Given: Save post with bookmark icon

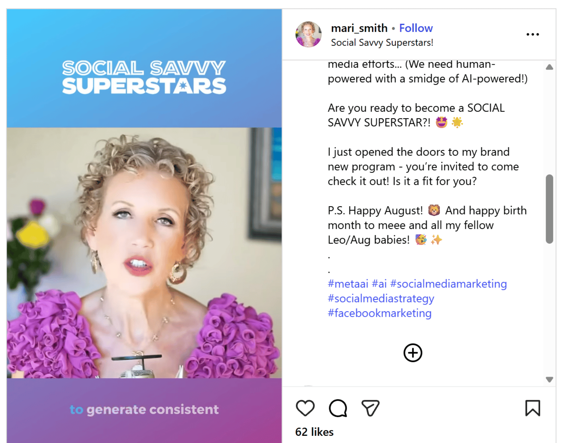Looking at the screenshot, I should [532, 408].
